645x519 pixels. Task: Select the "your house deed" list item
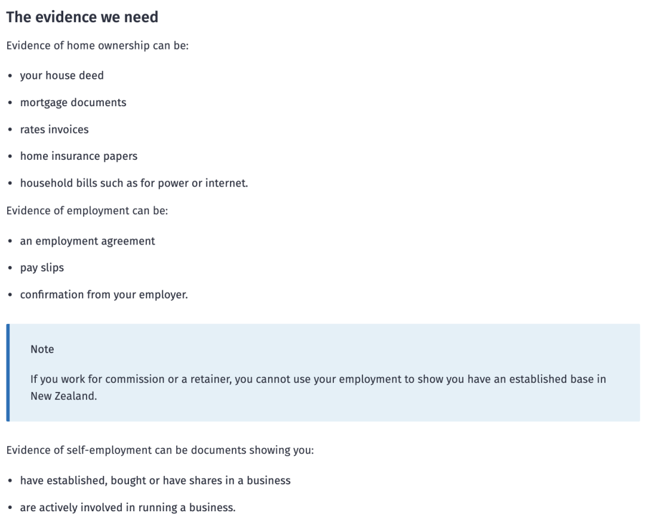62,76
